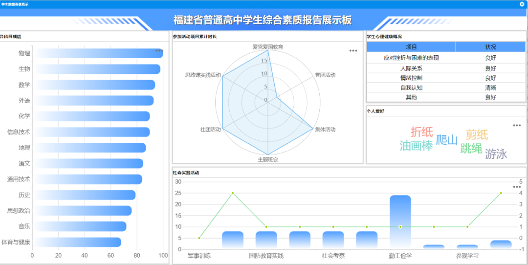Click the 集体活动 label on radar chart
Screen dimensions: 528x265
click(x=325, y=130)
